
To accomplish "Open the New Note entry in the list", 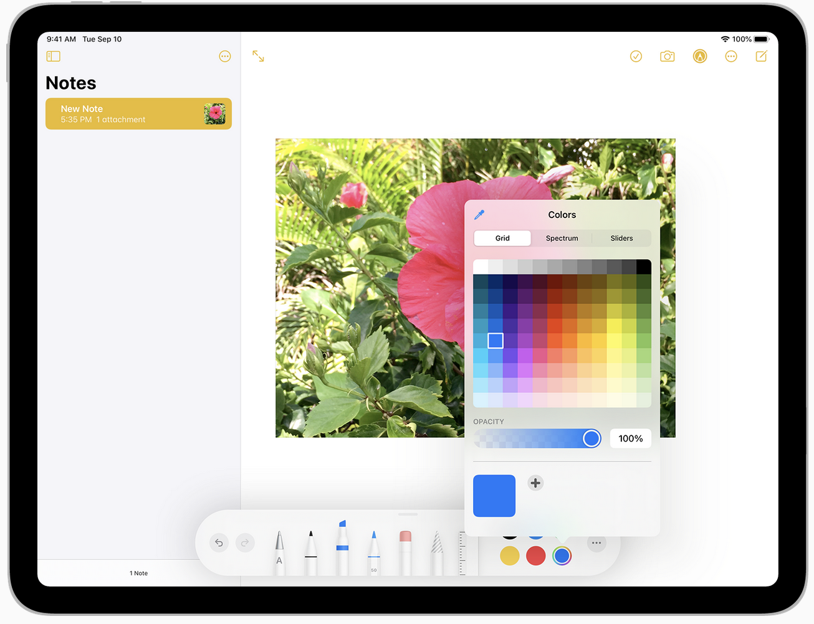I will pos(138,113).
